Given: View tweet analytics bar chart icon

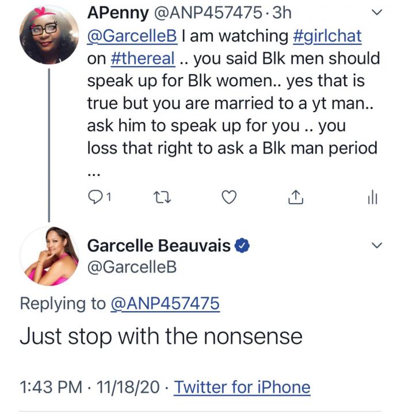Looking at the screenshot, I should tap(372, 197).
